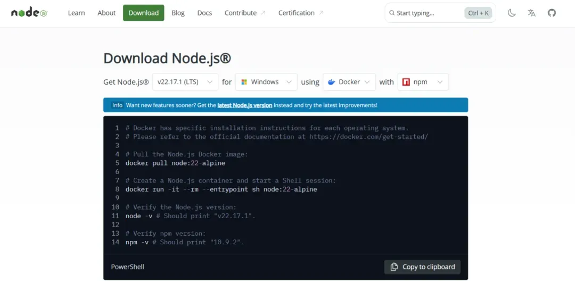Screen dimensions: 575x281
Task: Click the Info badge in banner
Action: click(117, 105)
